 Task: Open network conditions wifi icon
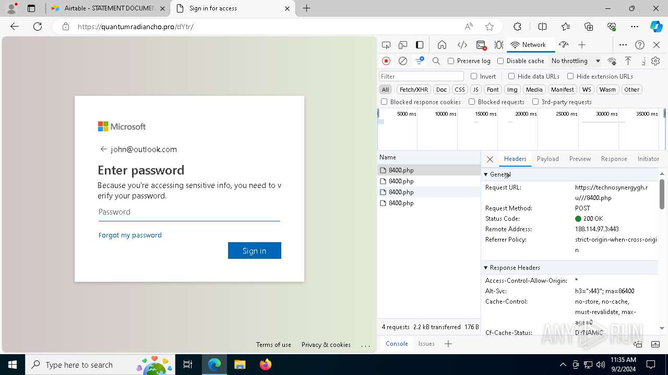612,61
